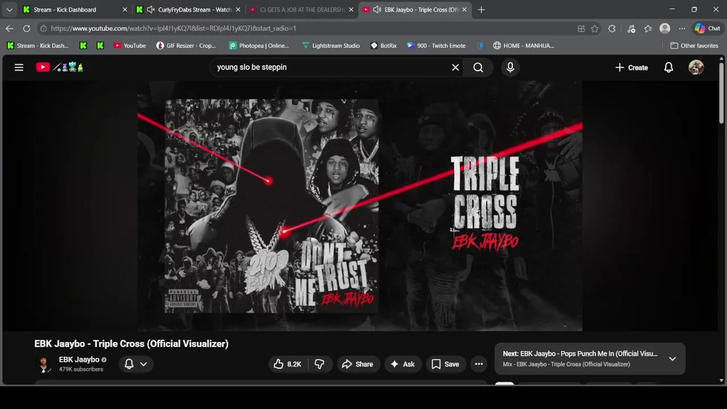Viewport: 727px width, 409px height.
Task: Go back with browser back arrow
Action: pyautogui.click(x=10, y=28)
